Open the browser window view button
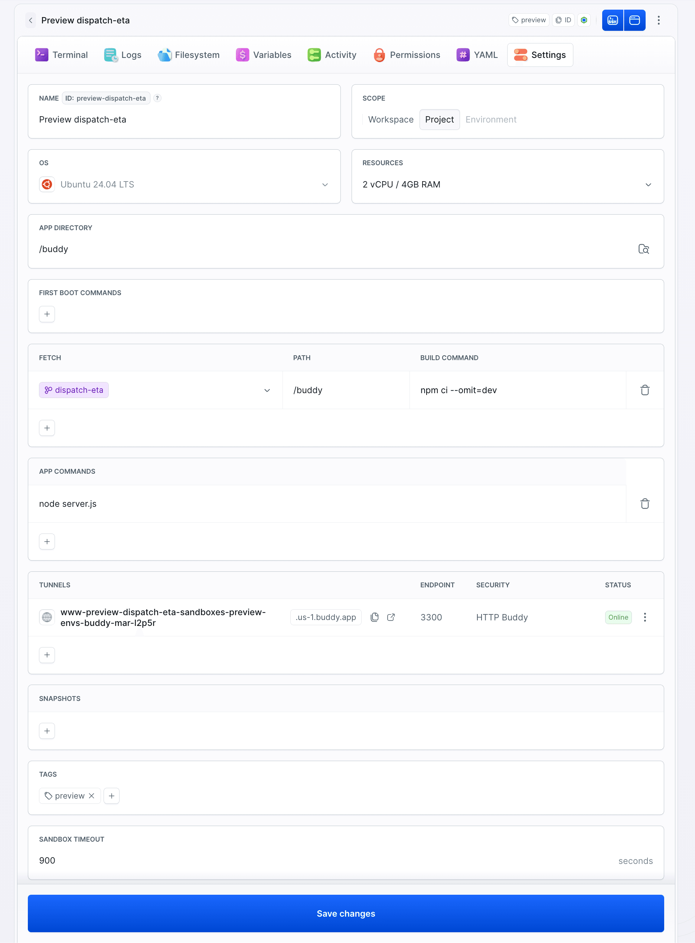Image resolution: width=695 pixels, height=943 pixels. (634, 20)
